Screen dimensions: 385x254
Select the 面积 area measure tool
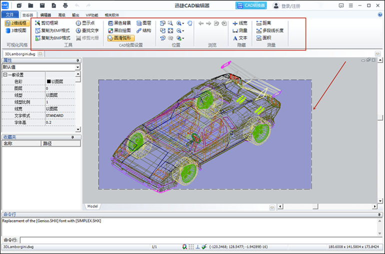pyautogui.click(x=263, y=38)
